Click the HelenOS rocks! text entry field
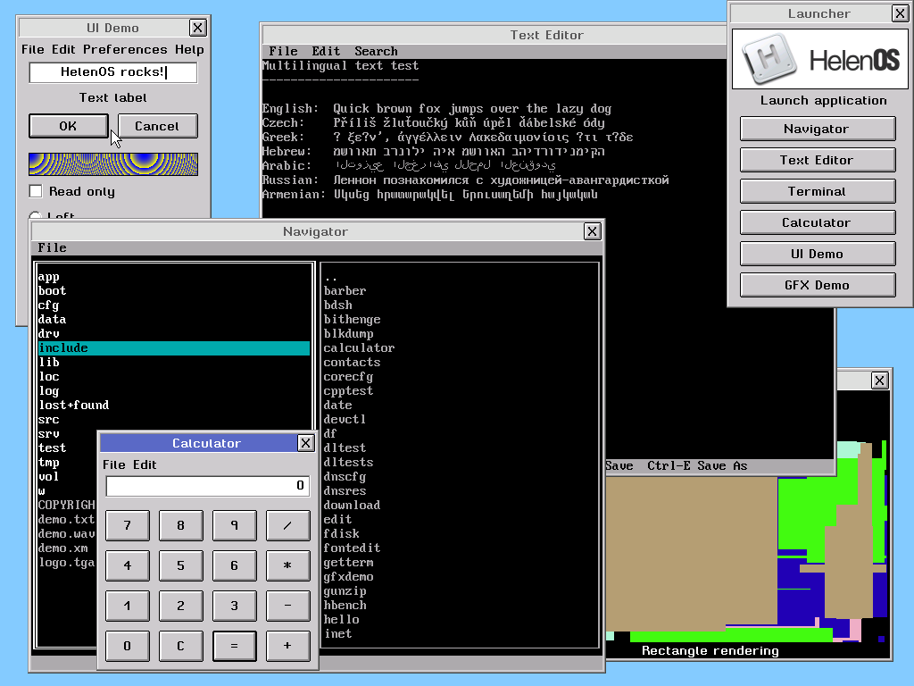Screen dimensions: 914x686 [112, 72]
